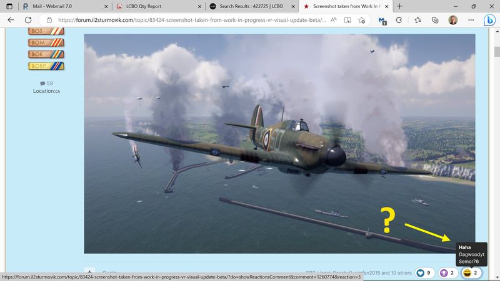Click the BOK badge icon
The width and height of the screenshot is (500, 281).
coord(46,54)
